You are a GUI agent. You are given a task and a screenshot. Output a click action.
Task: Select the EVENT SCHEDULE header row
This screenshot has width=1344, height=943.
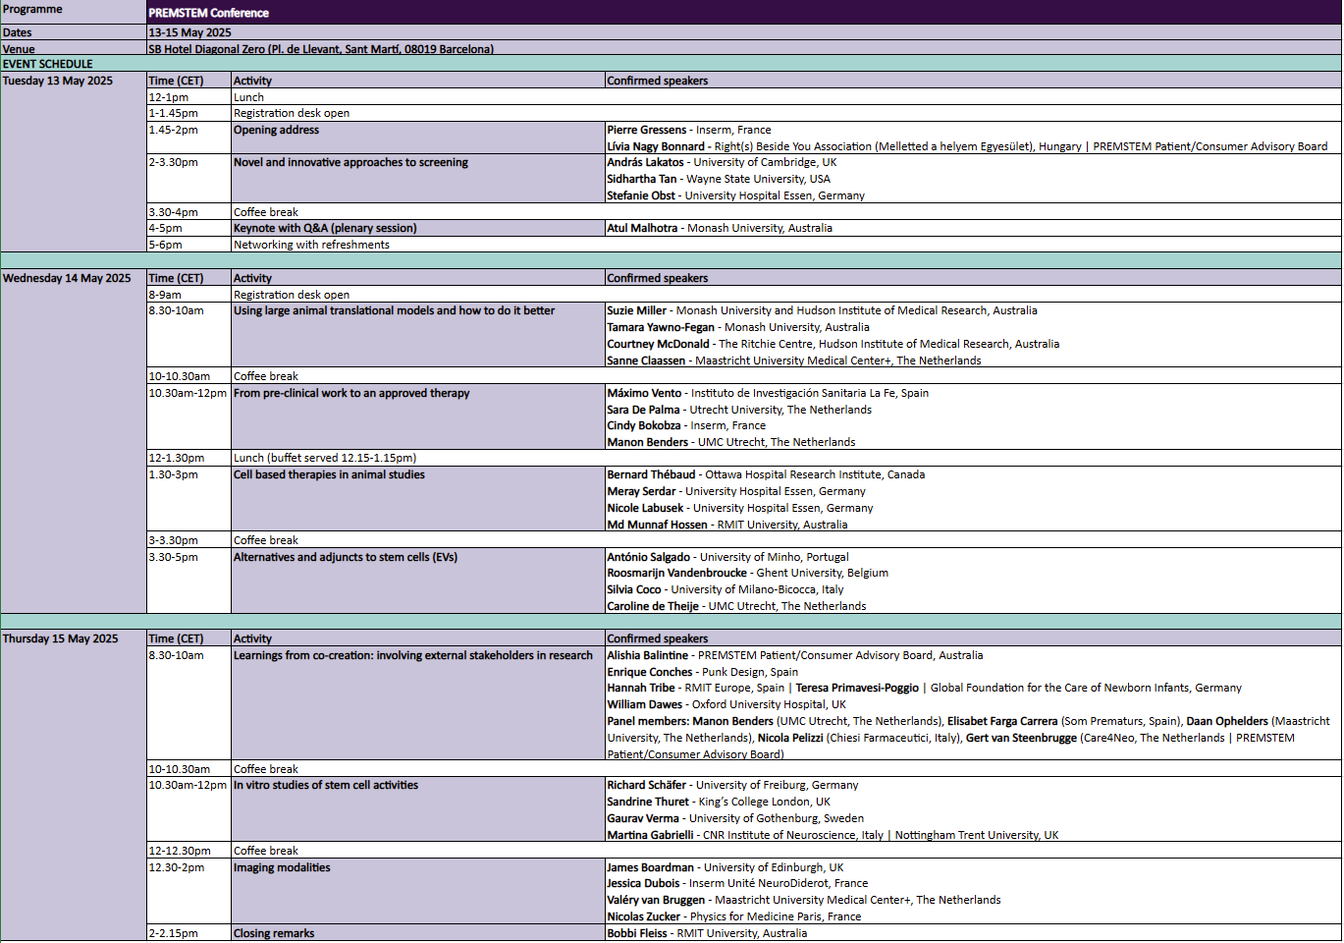(671, 64)
